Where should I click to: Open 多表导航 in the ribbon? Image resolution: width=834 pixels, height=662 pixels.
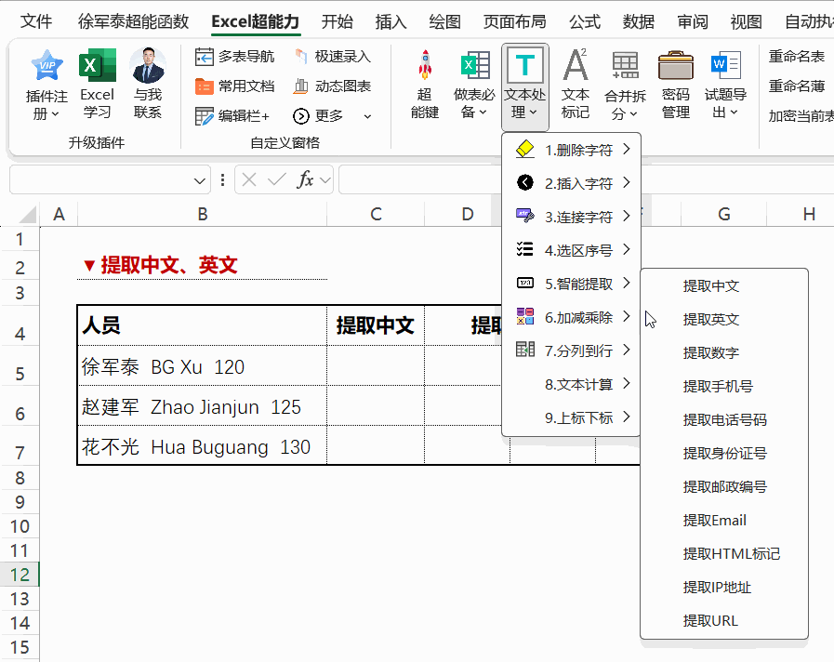coord(234,57)
